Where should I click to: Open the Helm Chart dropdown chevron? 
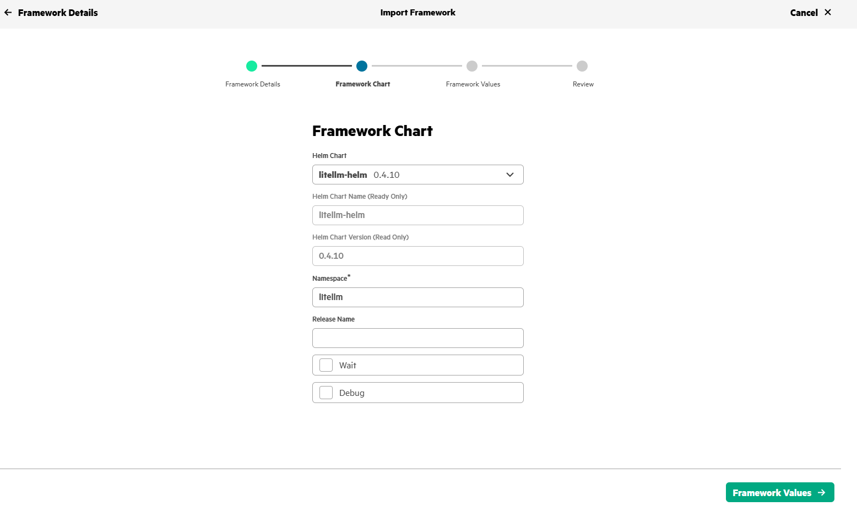coord(510,175)
